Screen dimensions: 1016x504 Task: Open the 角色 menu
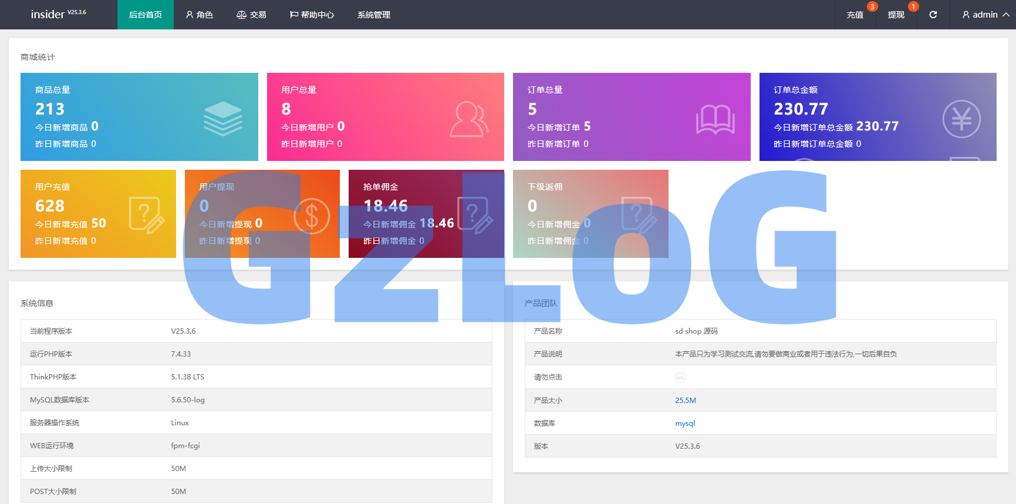coord(199,15)
